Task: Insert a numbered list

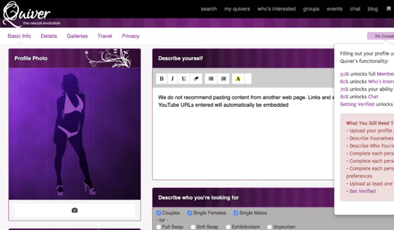Action: point(223,79)
